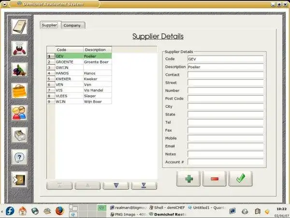The width and height of the screenshot is (290, 218).
Task: Switch to Untitled1 - Quanta taskbar window
Action: tap(206, 208)
